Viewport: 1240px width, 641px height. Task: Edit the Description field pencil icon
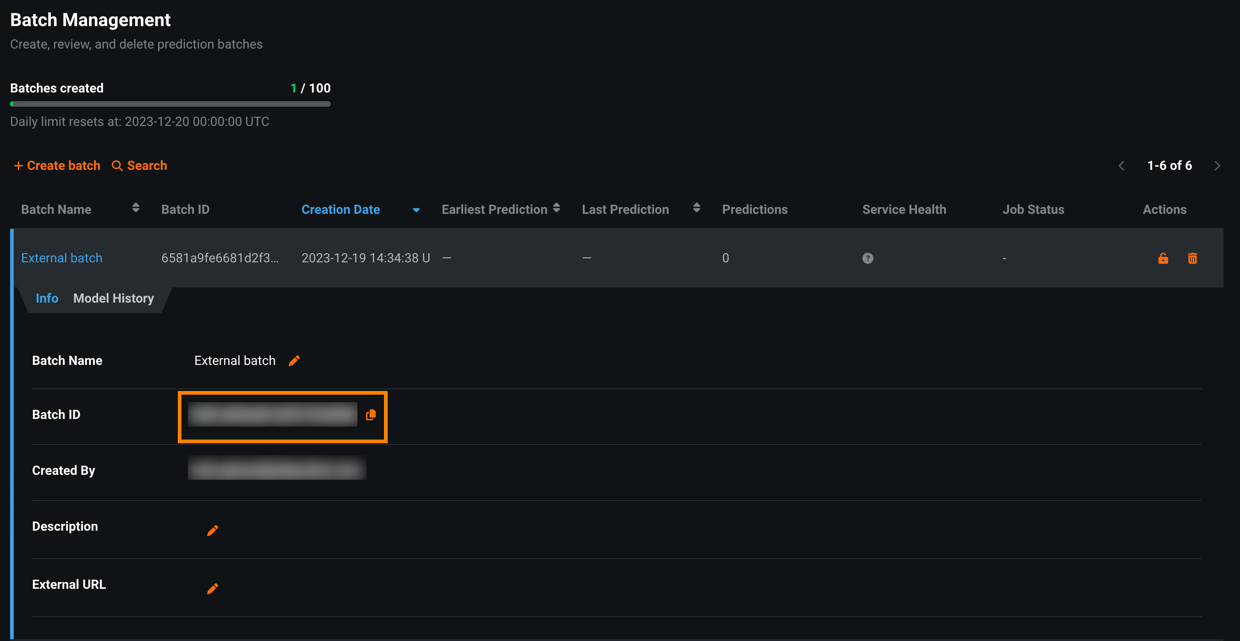[x=212, y=530]
